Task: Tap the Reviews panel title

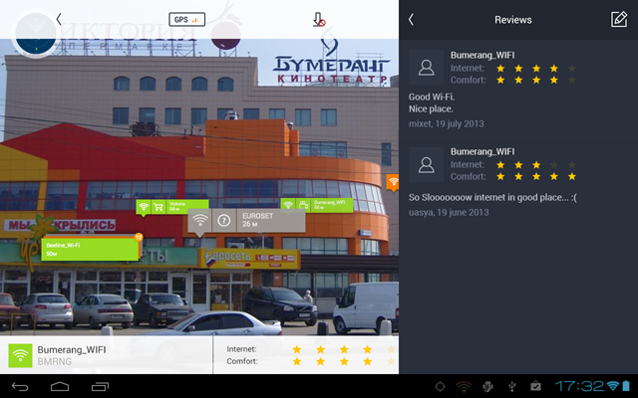Action: [513, 20]
